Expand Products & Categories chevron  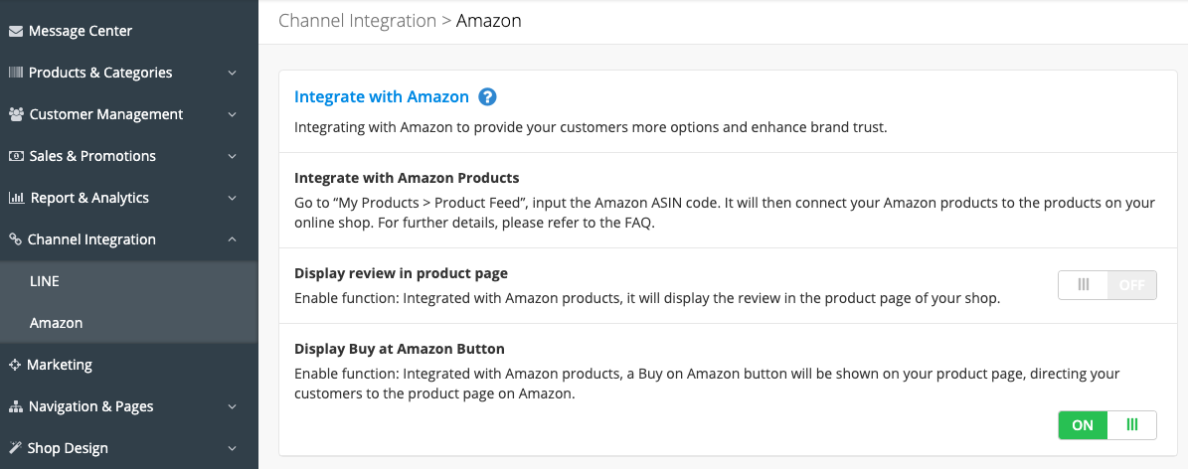point(233,73)
